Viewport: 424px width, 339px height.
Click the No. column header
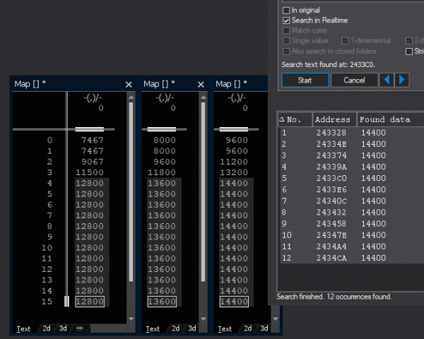click(295, 119)
